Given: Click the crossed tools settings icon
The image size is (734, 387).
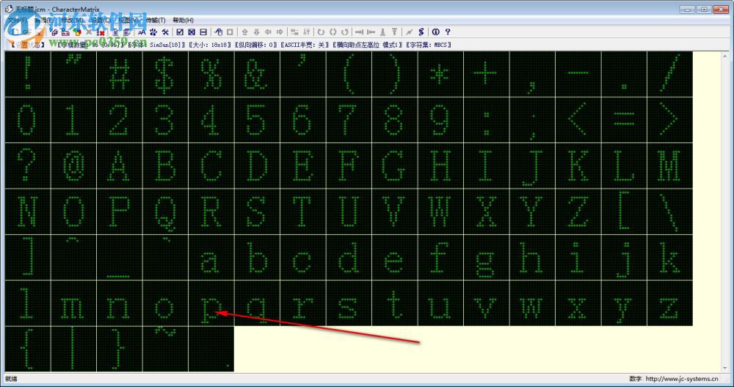Looking at the screenshot, I should [165, 32].
